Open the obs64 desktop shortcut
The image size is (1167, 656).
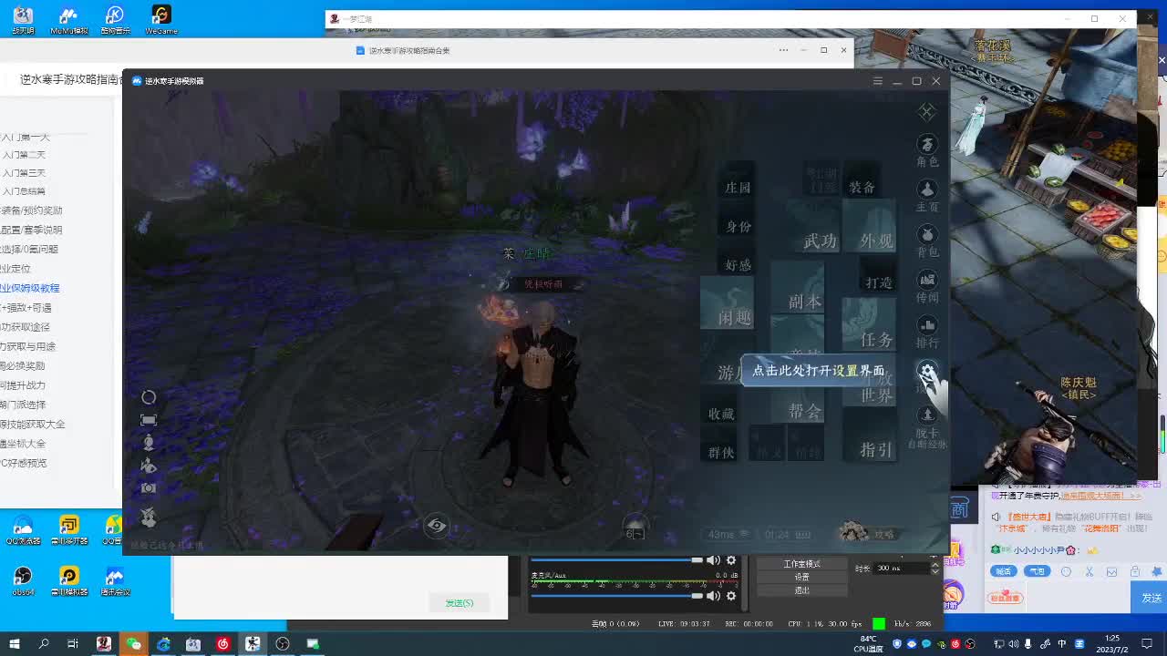[x=24, y=579]
